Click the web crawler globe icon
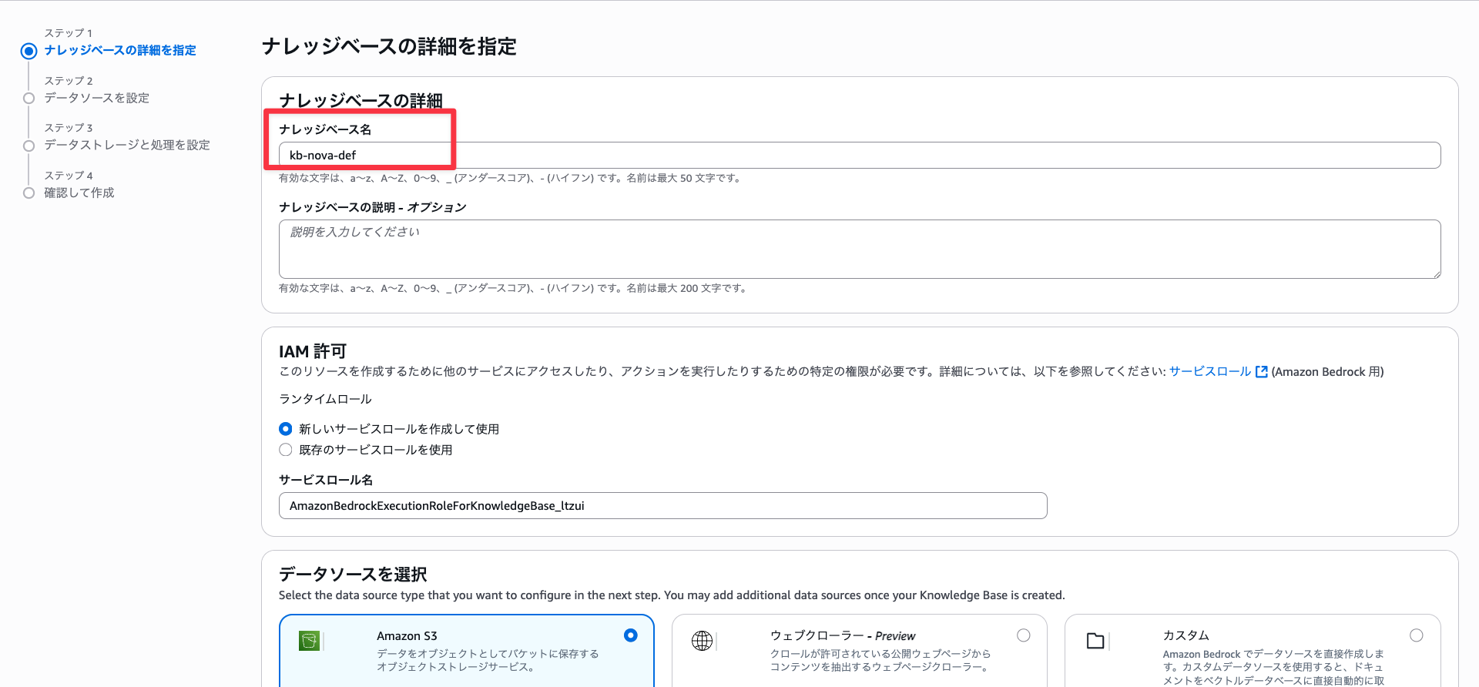1479x687 pixels. [702, 641]
